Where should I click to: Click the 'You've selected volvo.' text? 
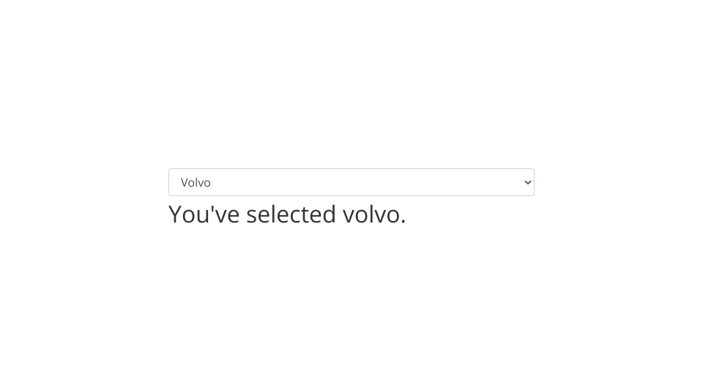[x=287, y=214]
